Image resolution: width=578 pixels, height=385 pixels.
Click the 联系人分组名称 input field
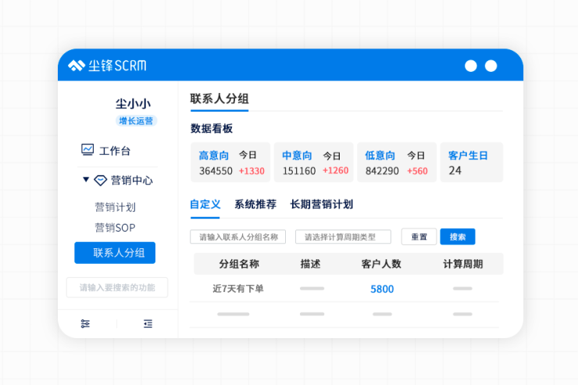click(237, 237)
